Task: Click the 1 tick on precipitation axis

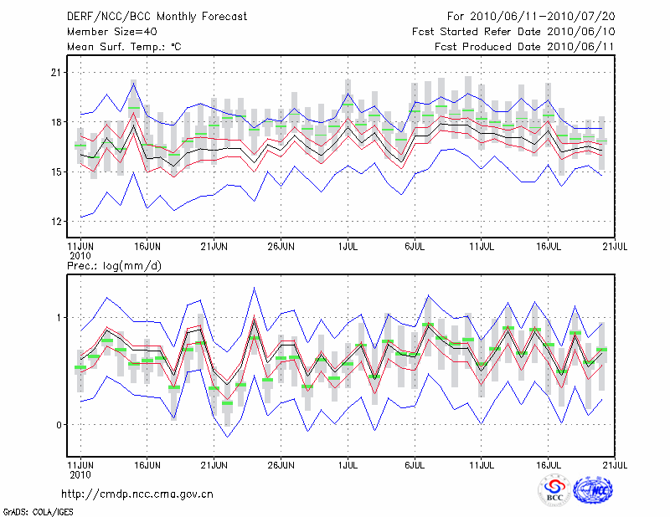Action: [59, 318]
